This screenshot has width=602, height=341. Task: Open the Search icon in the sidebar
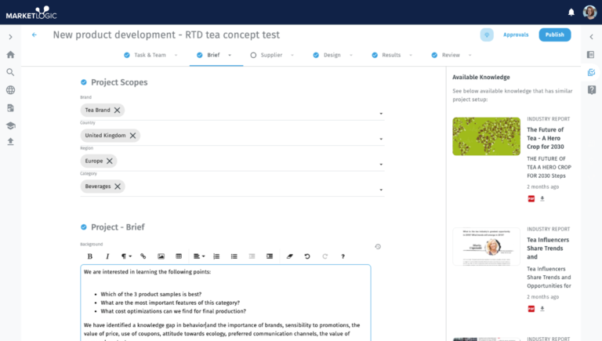point(10,72)
